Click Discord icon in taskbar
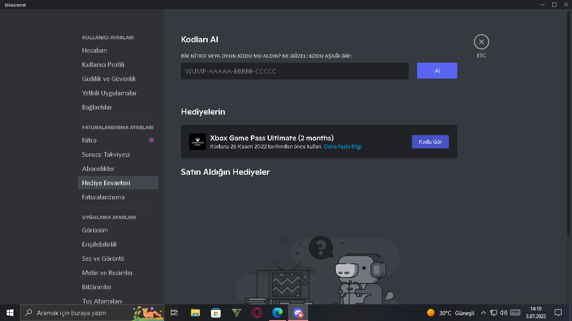The image size is (572, 321). point(298,313)
